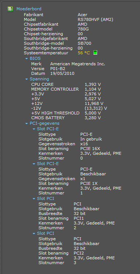140x274 pixels.
Task: Collapse the Spanning section arrow
Action: click(x=26, y=79)
